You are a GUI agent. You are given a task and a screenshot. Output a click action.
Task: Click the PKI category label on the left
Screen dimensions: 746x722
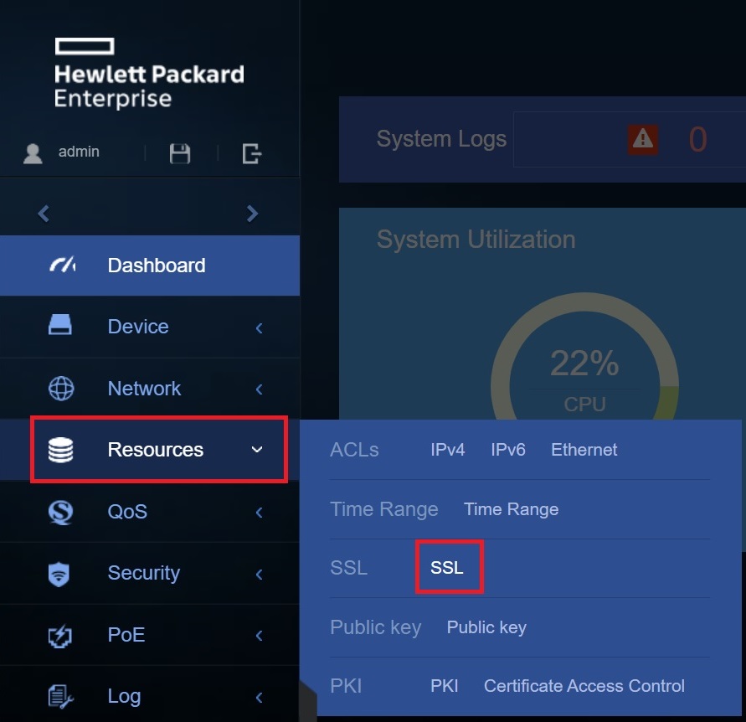click(346, 686)
